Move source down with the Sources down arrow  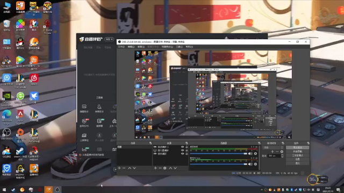click(175, 168)
